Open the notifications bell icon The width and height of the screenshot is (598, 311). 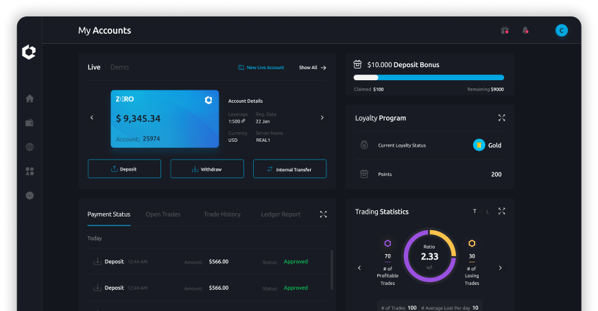coord(525,30)
